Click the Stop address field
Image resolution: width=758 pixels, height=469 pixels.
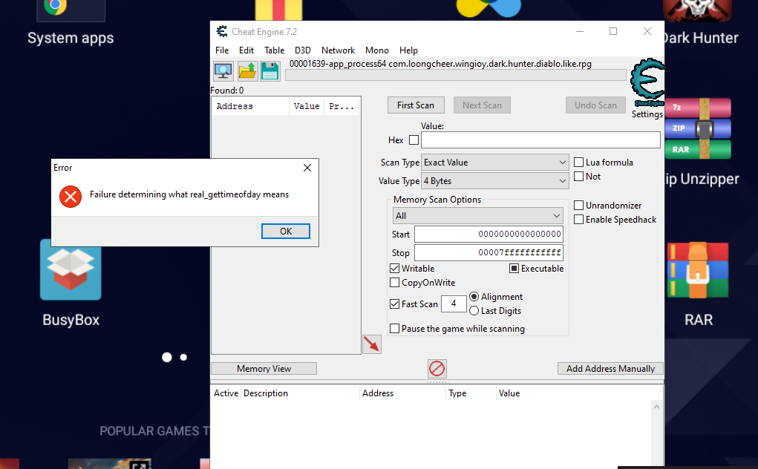coord(489,252)
